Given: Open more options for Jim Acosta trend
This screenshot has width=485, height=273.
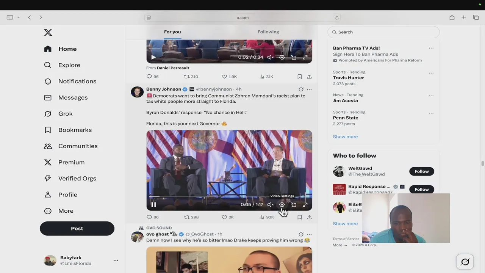Looking at the screenshot, I should pos(431,96).
